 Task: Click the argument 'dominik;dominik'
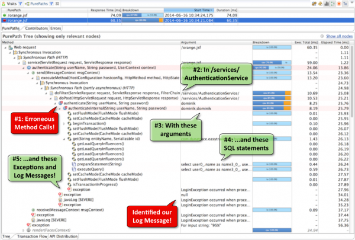(x=196, y=108)
